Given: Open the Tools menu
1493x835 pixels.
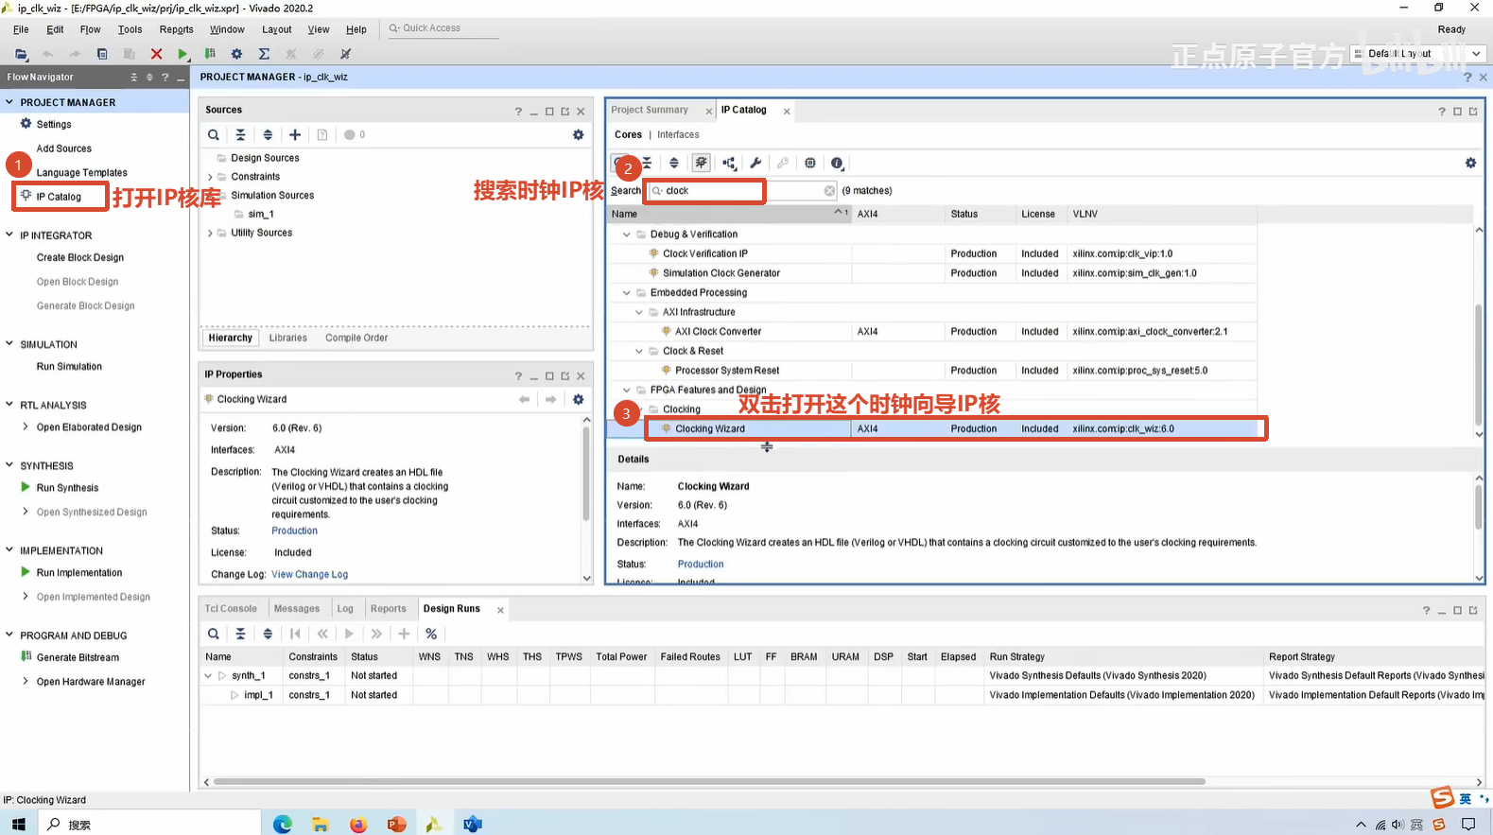Looking at the screenshot, I should point(130,29).
